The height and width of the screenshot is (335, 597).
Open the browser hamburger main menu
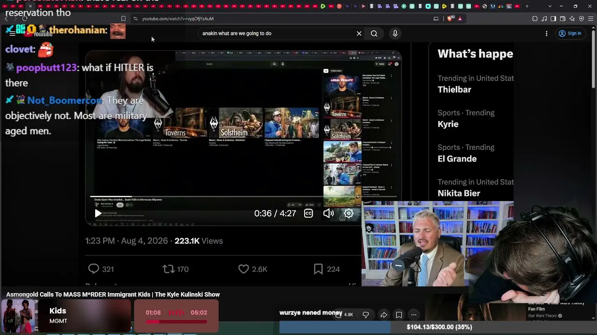(591, 19)
